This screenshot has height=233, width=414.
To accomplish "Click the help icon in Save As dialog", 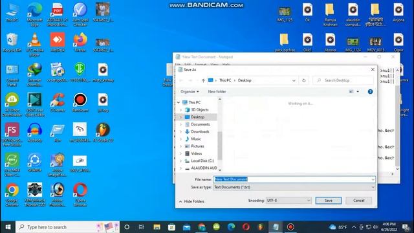I will tap(370, 92).
